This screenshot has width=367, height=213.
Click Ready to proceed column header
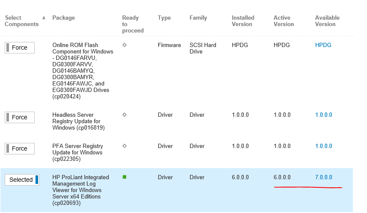(x=133, y=24)
